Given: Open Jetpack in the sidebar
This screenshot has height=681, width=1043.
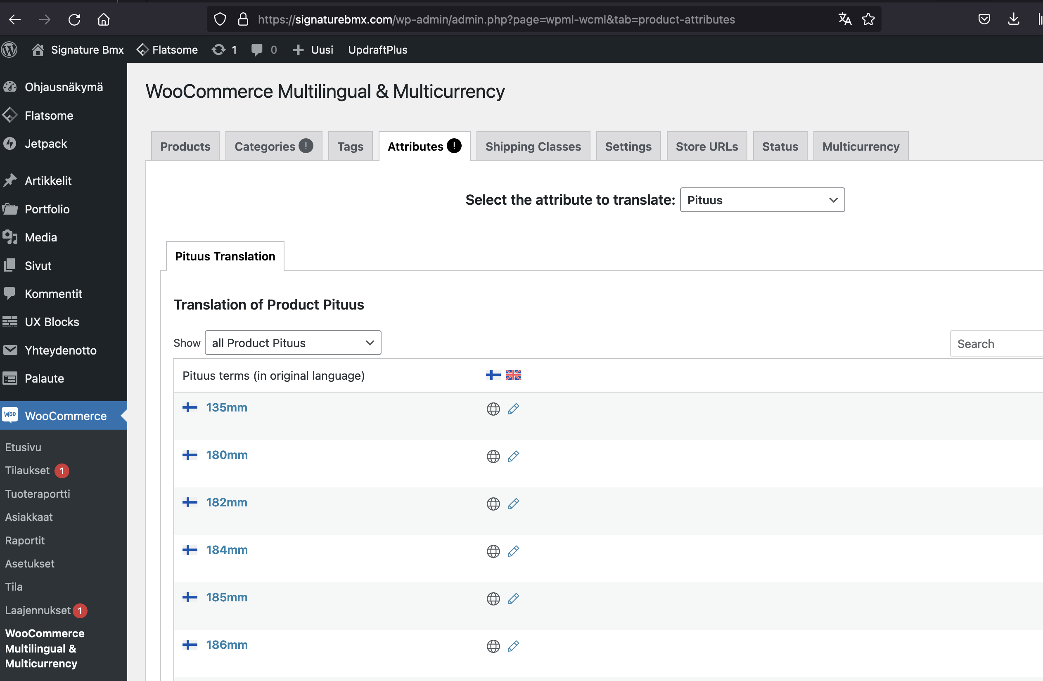Looking at the screenshot, I should [x=64, y=144].
